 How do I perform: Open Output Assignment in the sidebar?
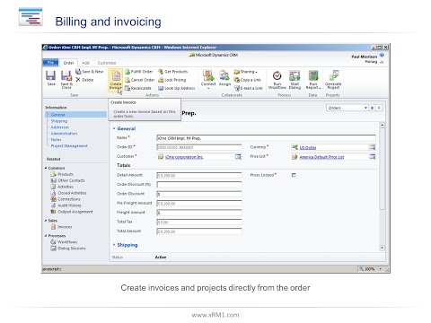[x=72, y=212]
